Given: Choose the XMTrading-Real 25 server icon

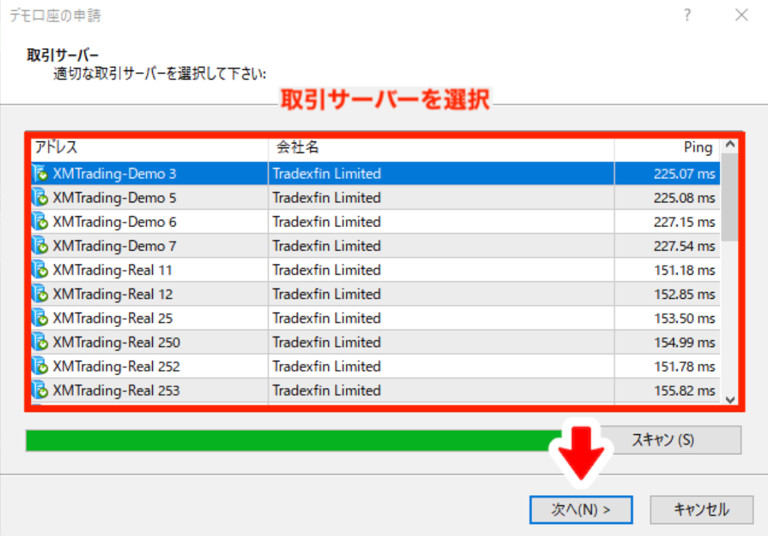Looking at the screenshot, I should point(40,319).
